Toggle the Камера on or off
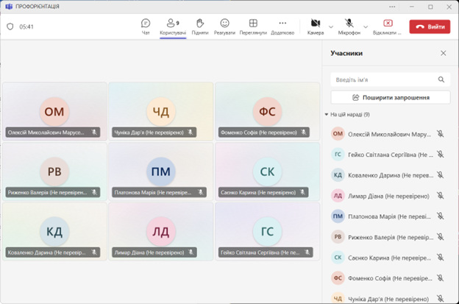The image size is (459, 304). coord(316,26)
